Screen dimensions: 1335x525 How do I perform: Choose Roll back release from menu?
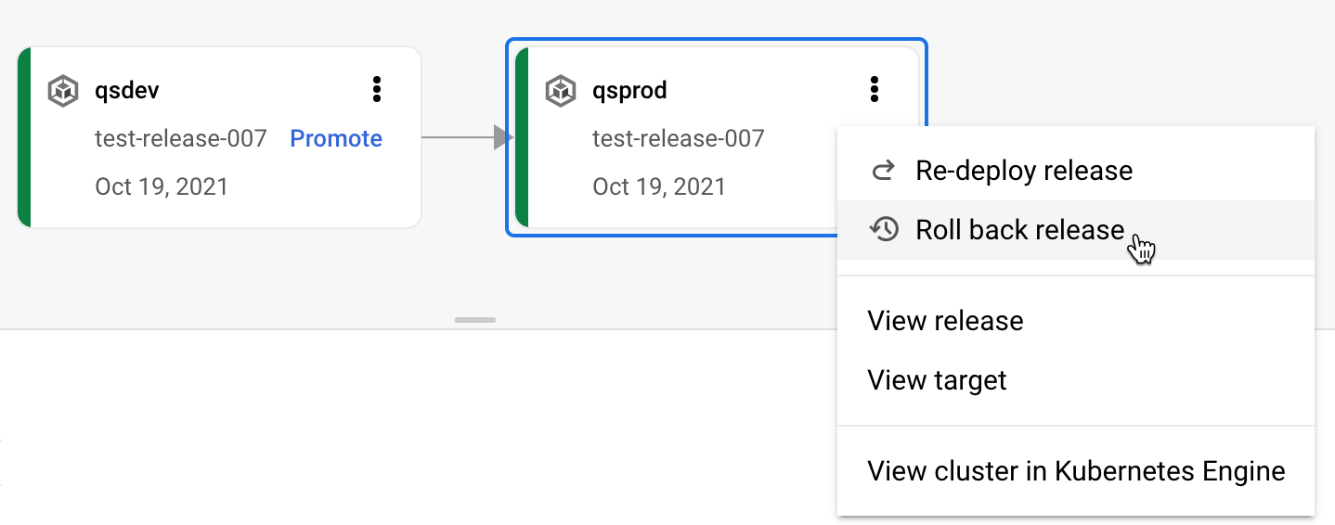point(1019,230)
